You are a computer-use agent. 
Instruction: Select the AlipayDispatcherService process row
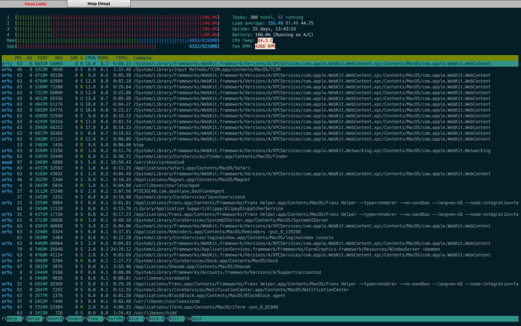click(260, 208)
